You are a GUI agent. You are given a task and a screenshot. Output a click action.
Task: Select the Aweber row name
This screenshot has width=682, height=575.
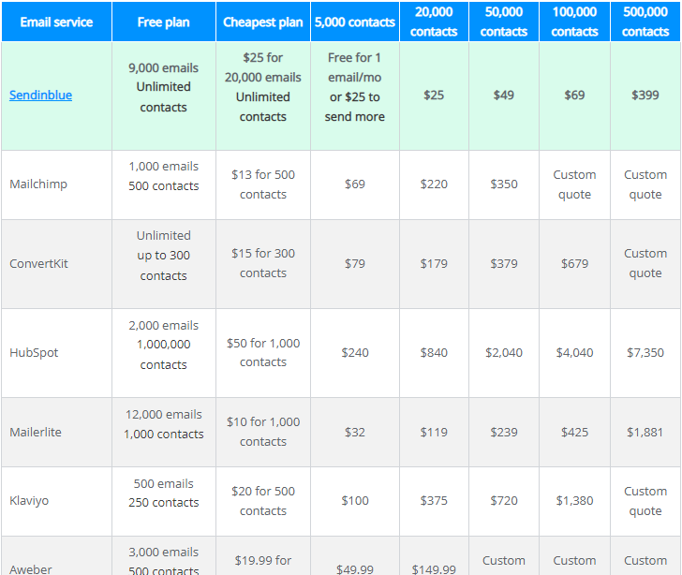click(31, 568)
